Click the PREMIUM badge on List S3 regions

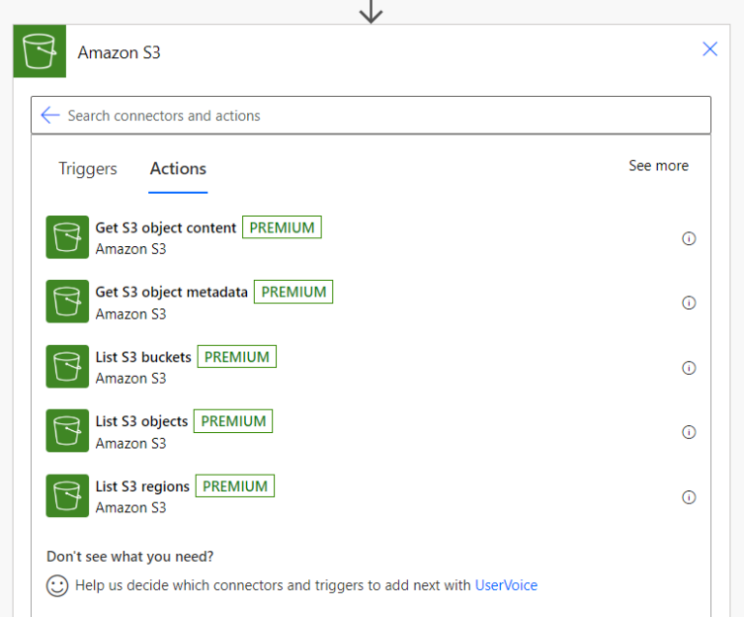click(x=235, y=486)
